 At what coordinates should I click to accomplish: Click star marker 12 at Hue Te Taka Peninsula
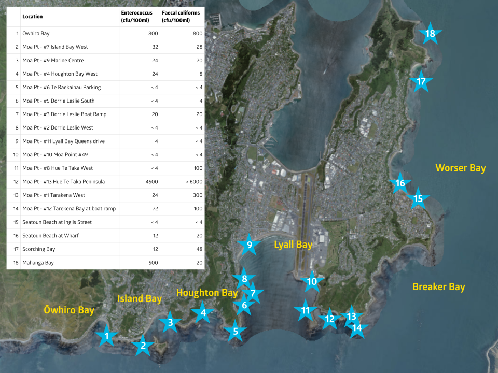329,320
